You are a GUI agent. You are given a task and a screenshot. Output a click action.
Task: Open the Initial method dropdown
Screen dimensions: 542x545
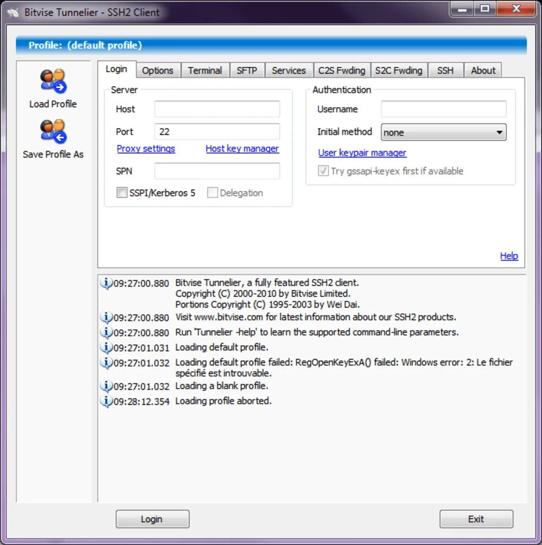444,132
